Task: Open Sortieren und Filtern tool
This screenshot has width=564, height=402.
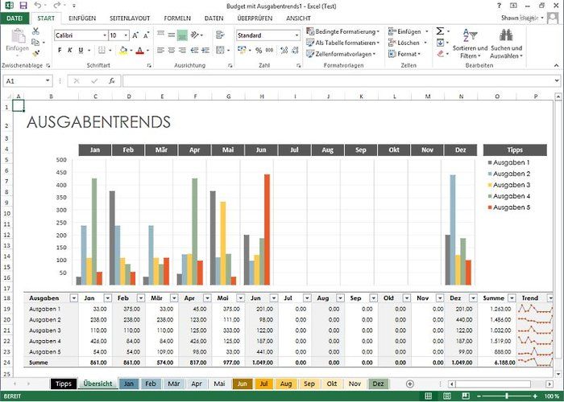Action: (471, 42)
